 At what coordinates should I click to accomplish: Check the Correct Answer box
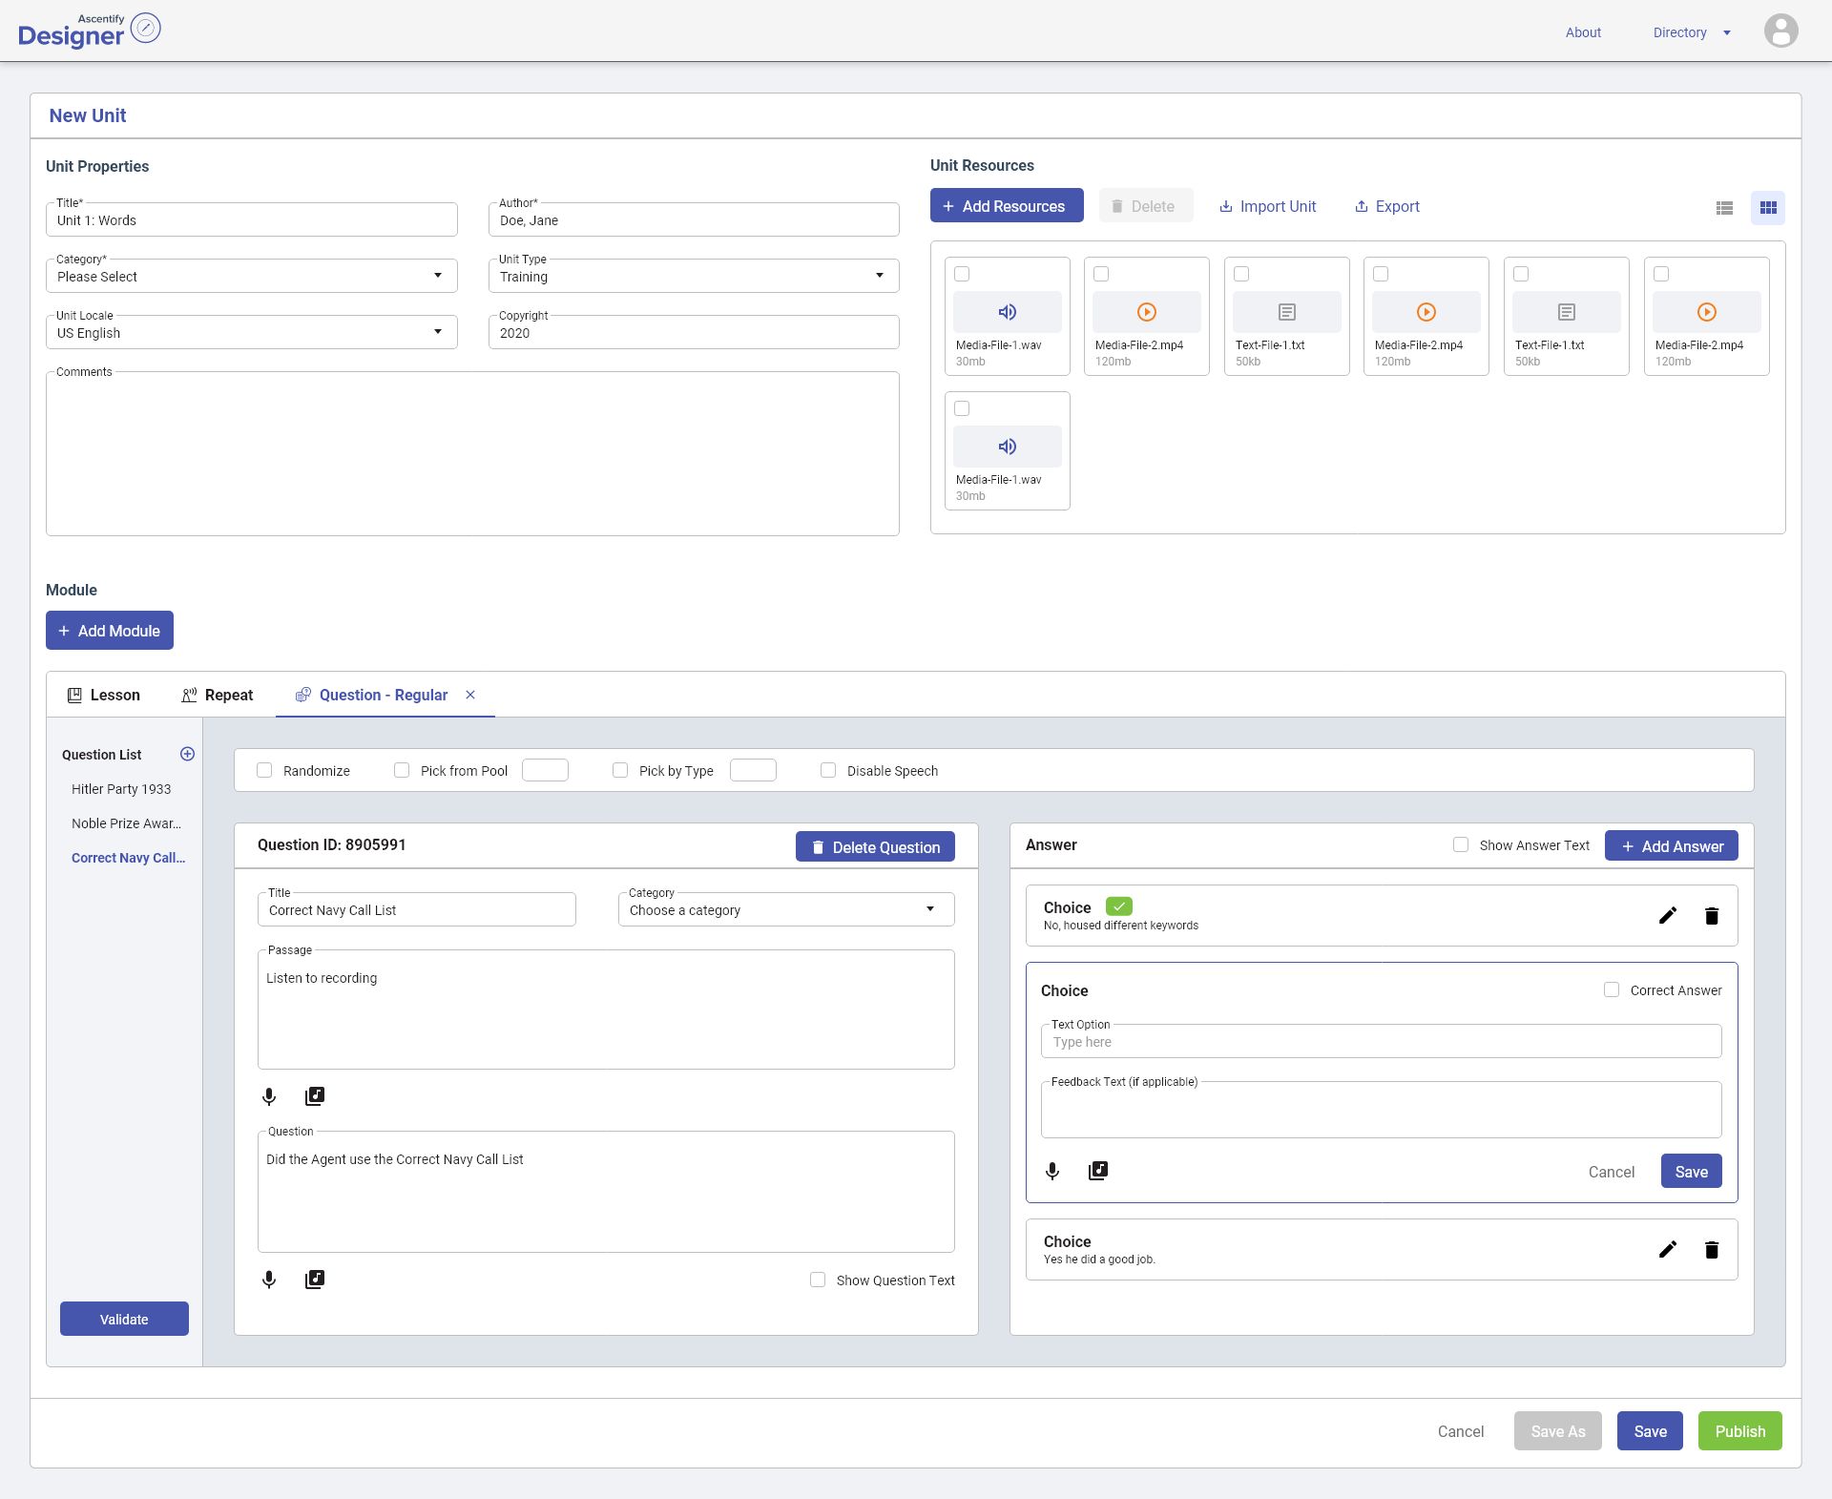click(x=1612, y=989)
